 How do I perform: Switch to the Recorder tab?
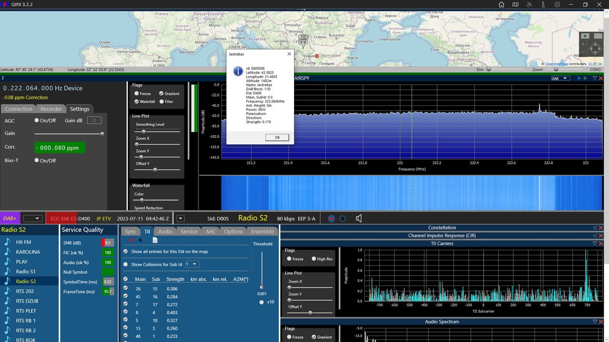51,109
